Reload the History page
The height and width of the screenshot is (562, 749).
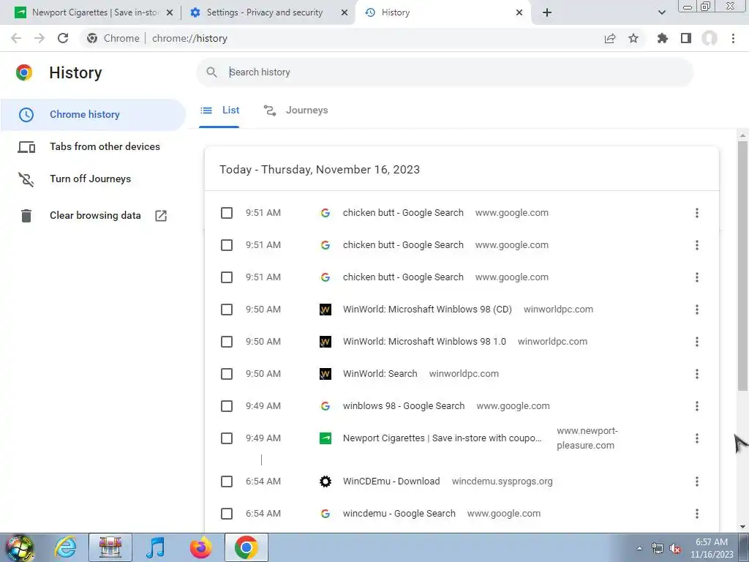coord(63,38)
